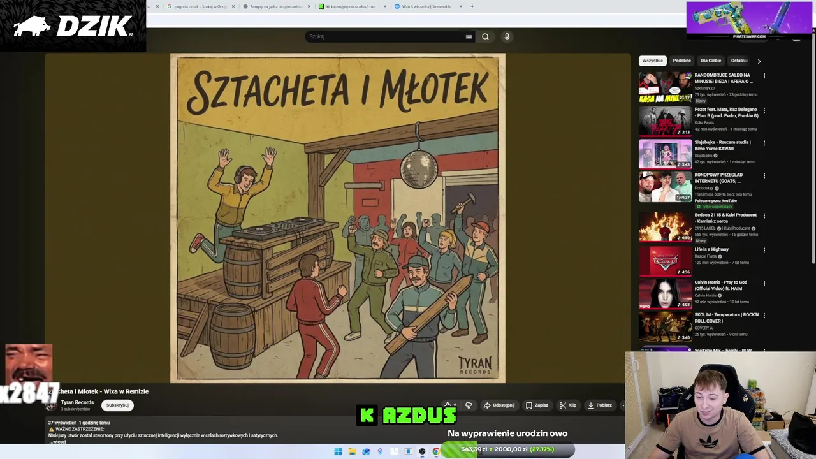Open Pezet Plan B video thumbnail
This screenshot has height=459, width=816.
click(665, 120)
